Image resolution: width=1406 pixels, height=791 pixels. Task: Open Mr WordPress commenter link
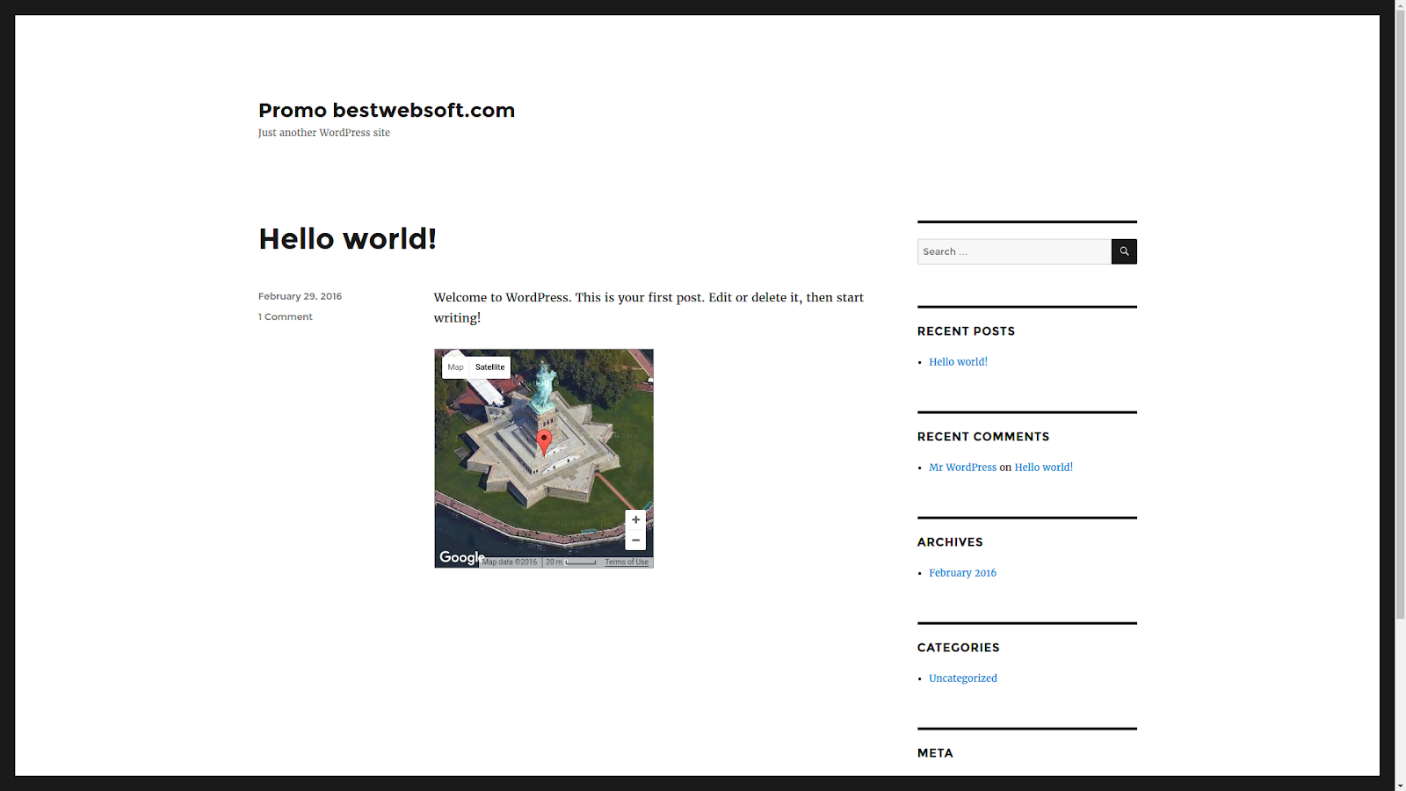point(962,468)
